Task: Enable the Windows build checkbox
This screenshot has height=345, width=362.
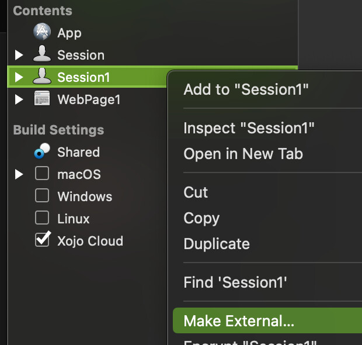Action: coord(42,195)
